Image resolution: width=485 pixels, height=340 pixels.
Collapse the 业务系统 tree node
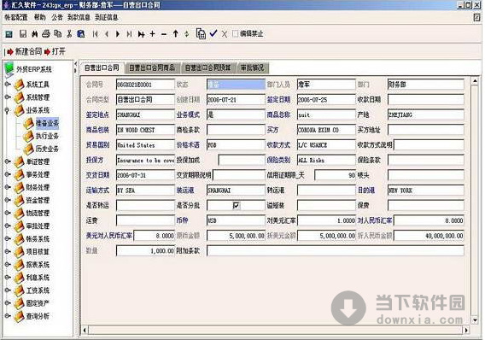pyautogui.click(x=8, y=110)
